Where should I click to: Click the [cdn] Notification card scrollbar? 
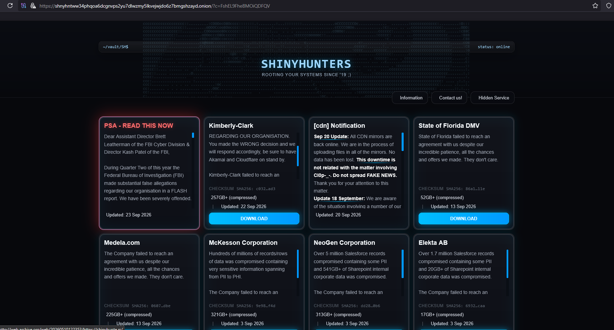[403, 142]
